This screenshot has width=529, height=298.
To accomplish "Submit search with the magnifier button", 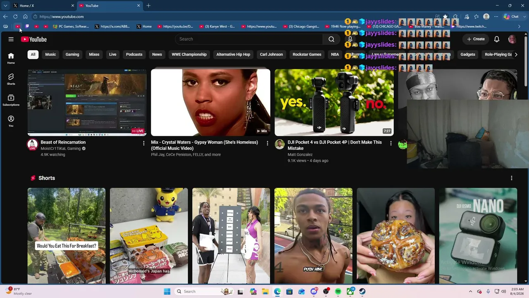I will (331, 39).
